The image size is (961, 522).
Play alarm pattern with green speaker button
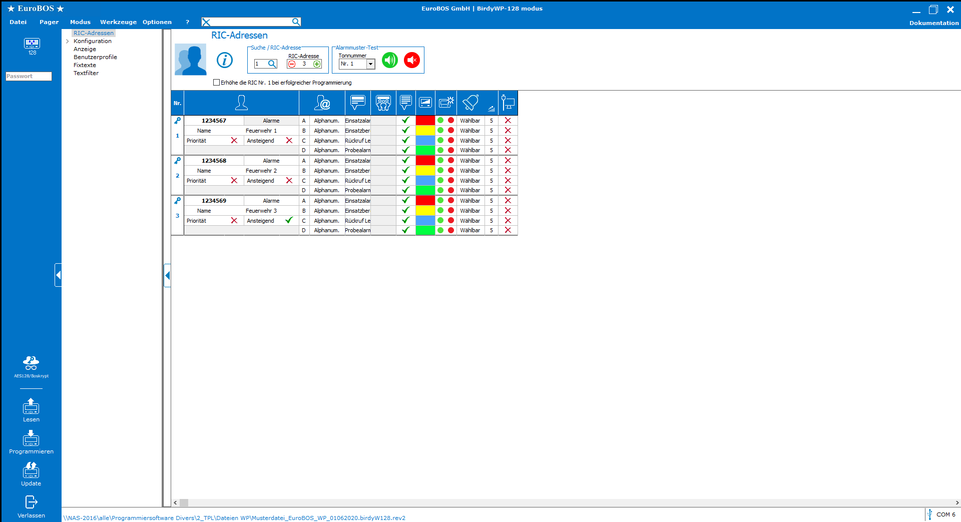(389, 60)
